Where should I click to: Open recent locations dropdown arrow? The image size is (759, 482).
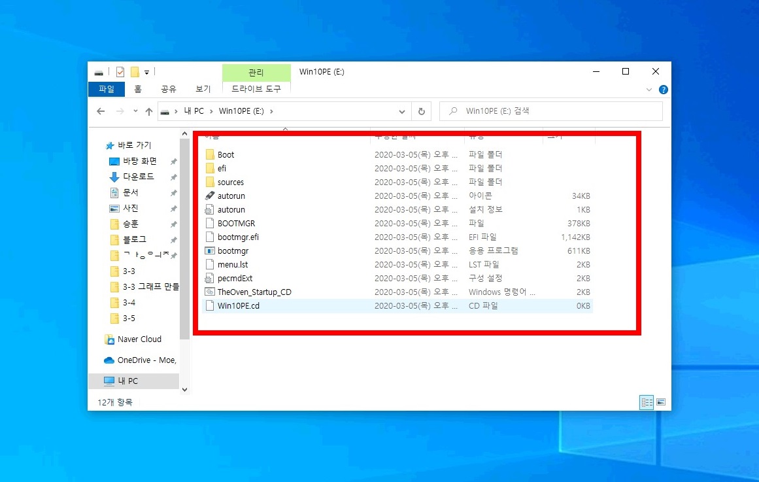point(135,111)
